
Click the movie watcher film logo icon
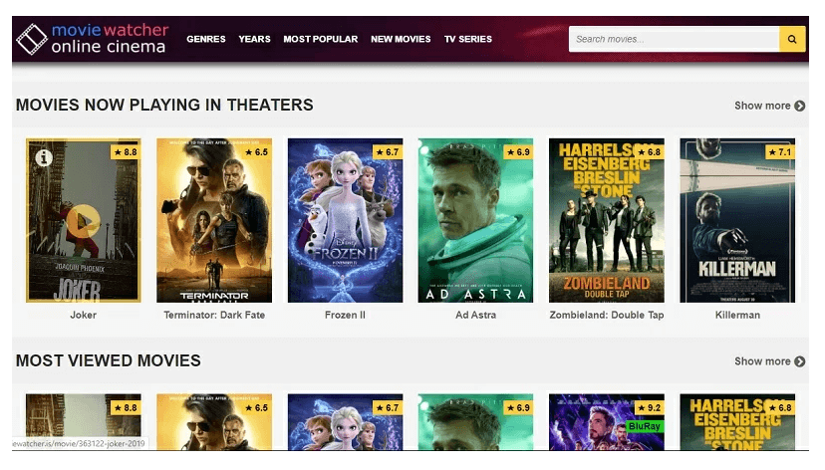(x=32, y=39)
